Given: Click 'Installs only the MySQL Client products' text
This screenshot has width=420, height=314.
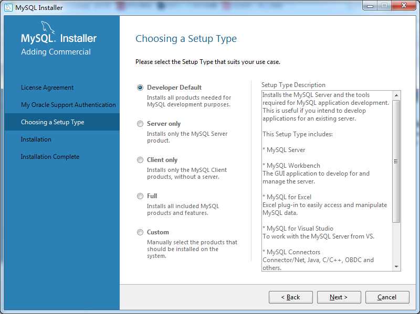Looking at the screenshot, I should pyautogui.click(x=187, y=174).
